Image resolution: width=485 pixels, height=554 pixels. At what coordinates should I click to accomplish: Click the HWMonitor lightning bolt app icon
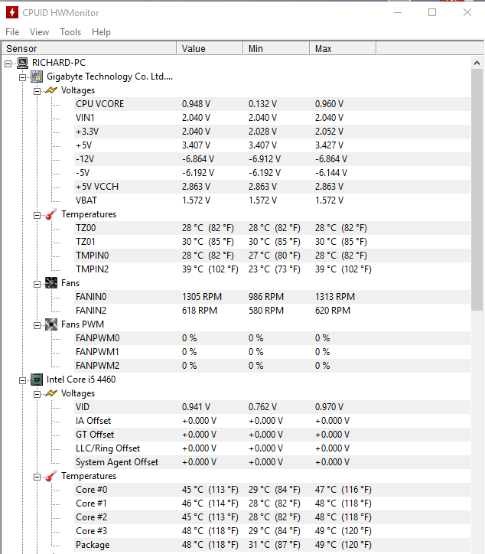[12, 12]
